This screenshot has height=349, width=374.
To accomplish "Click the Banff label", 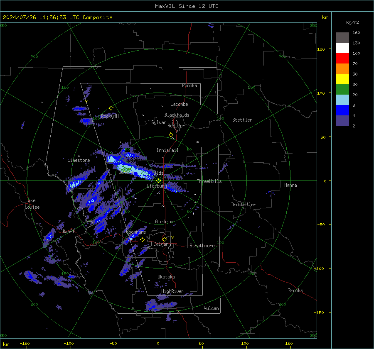I will 69,232.
